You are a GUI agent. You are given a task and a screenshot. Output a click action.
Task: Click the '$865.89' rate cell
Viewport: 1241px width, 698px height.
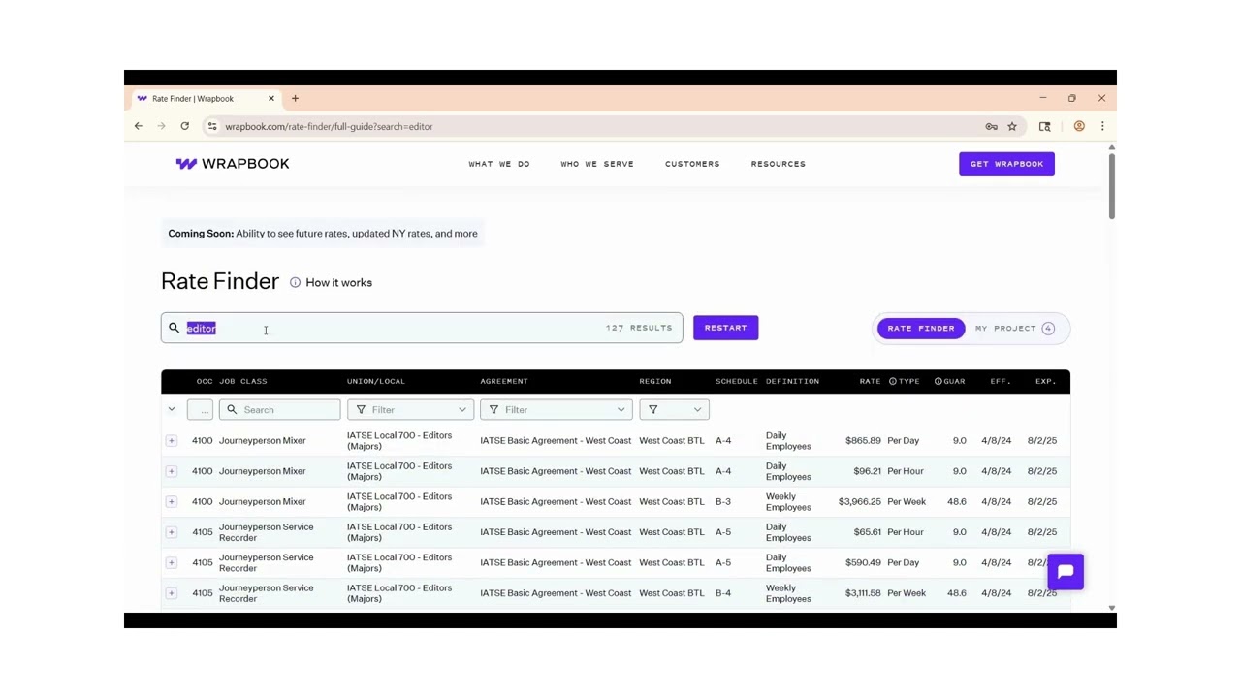point(863,441)
